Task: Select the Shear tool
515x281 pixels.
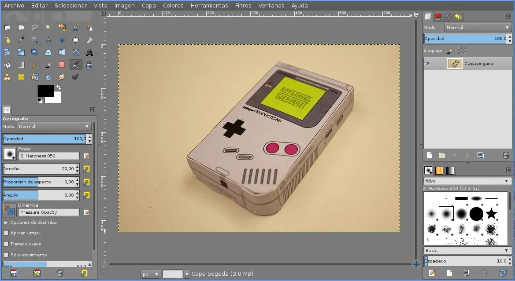Action: pos(34,52)
